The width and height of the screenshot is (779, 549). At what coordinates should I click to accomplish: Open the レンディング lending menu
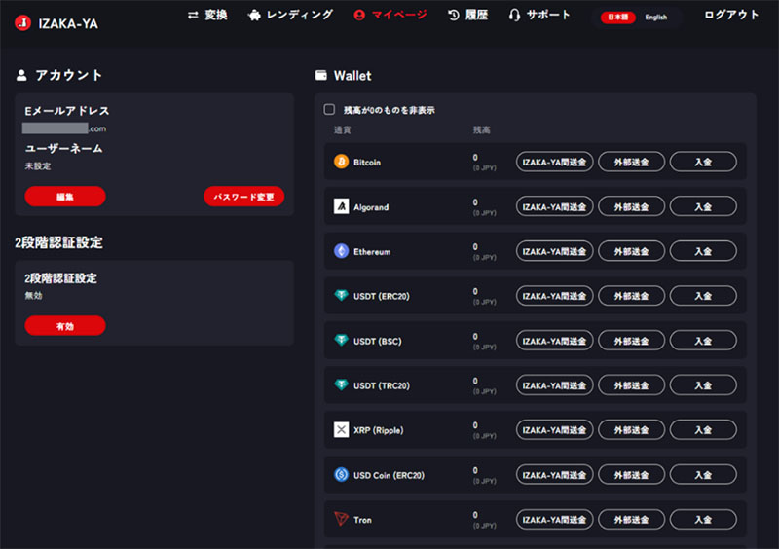click(x=290, y=15)
